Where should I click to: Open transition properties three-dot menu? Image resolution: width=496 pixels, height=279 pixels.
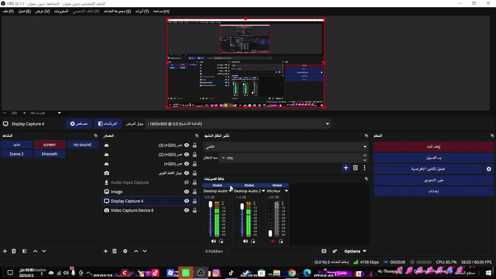click(x=364, y=168)
